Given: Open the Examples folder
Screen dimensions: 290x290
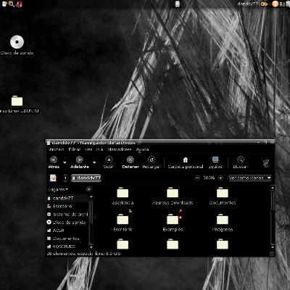Looking at the screenshot, I should (173, 223).
